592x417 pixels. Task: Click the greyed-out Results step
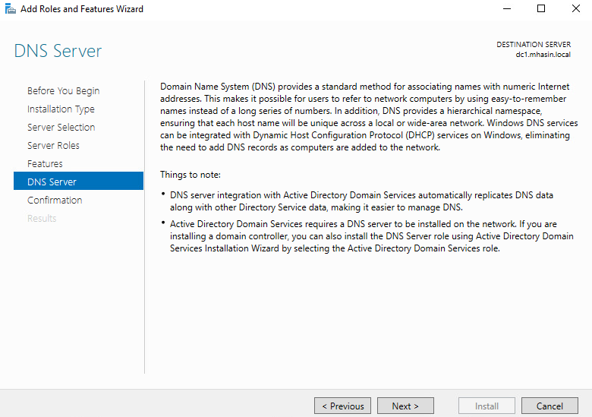[42, 218]
